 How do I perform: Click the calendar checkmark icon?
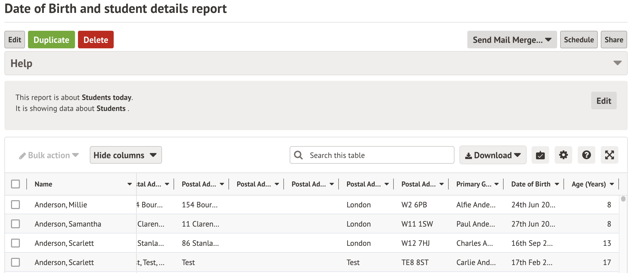coord(540,155)
